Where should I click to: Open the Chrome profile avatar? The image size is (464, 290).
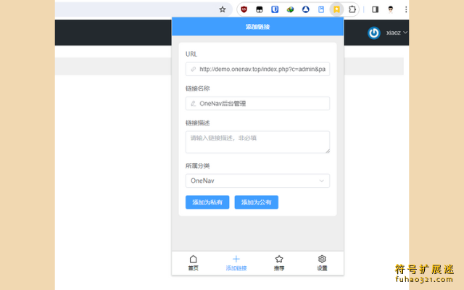[x=391, y=9]
